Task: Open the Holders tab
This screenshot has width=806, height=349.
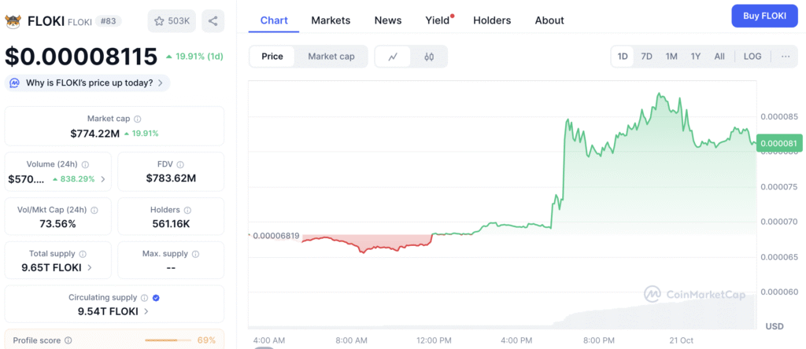Action: pyautogui.click(x=492, y=20)
